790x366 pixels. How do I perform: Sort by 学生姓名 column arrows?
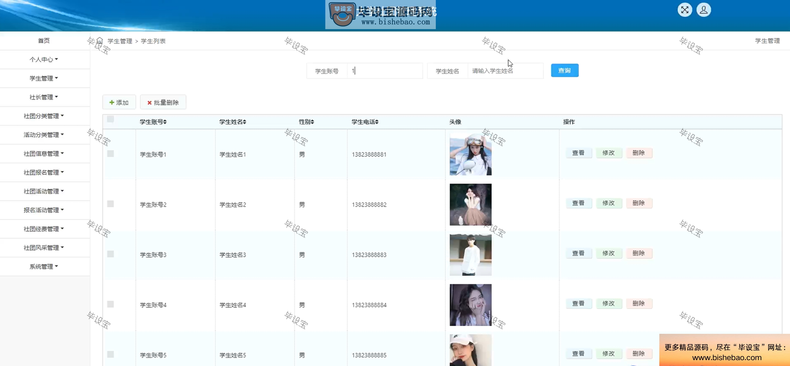245,122
